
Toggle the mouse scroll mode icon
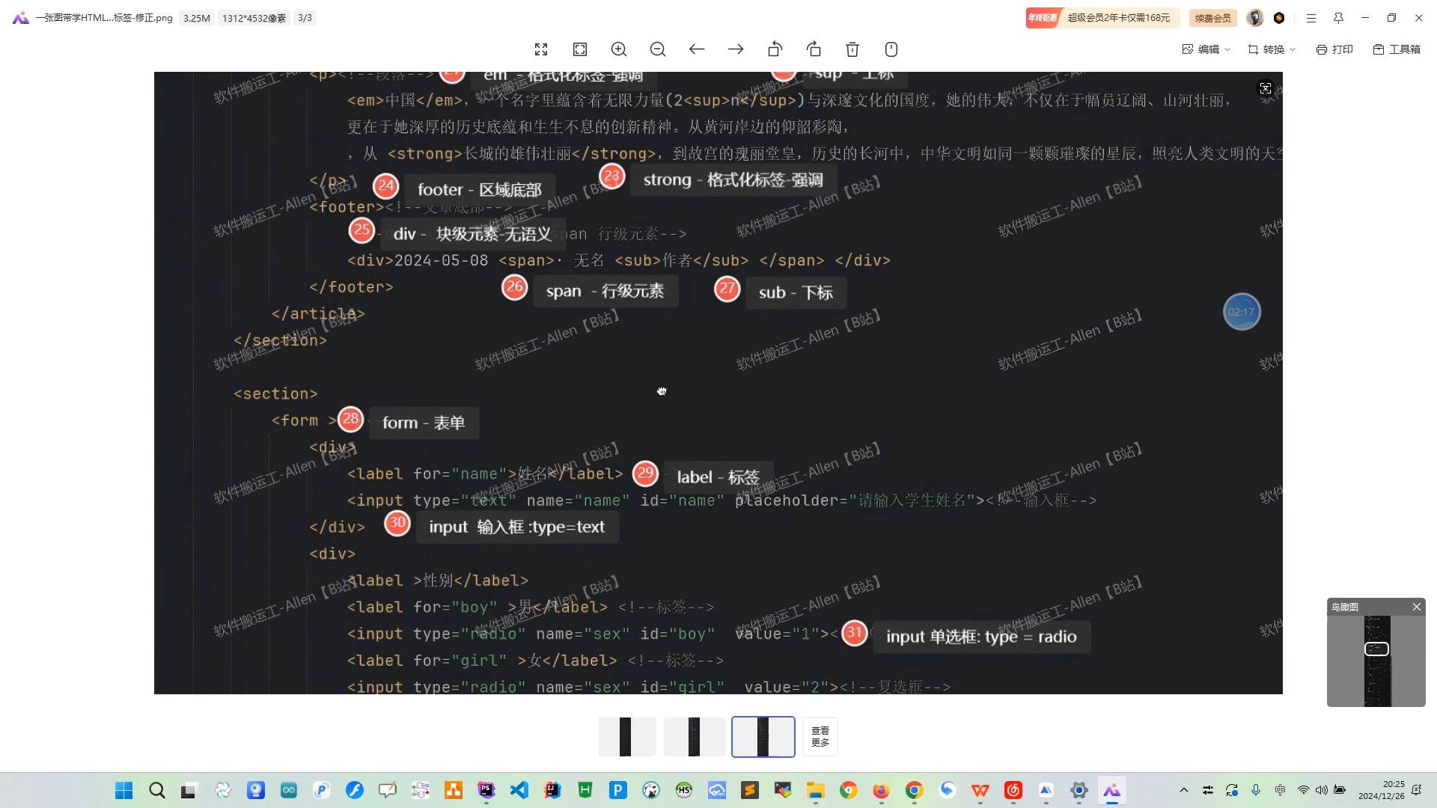pyautogui.click(x=891, y=49)
